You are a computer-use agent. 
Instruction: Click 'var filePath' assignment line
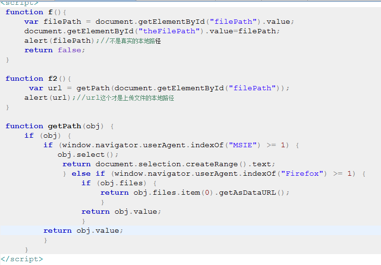coord(159,22)
